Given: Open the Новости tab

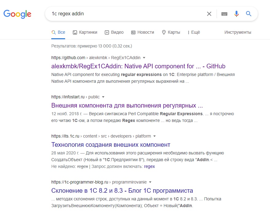Looking at the screenshot, I should [x=143, y=32].
